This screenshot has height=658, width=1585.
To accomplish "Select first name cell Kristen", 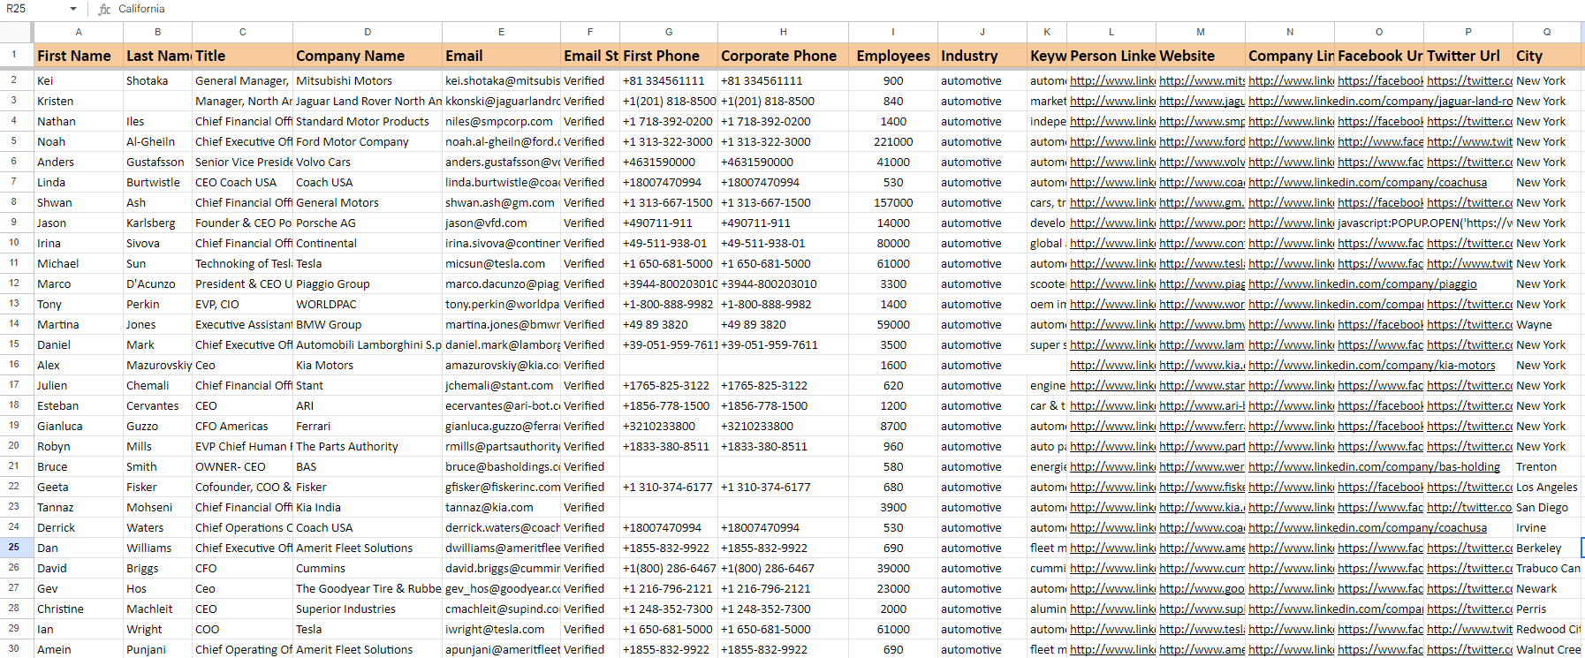I will (79, 101).
